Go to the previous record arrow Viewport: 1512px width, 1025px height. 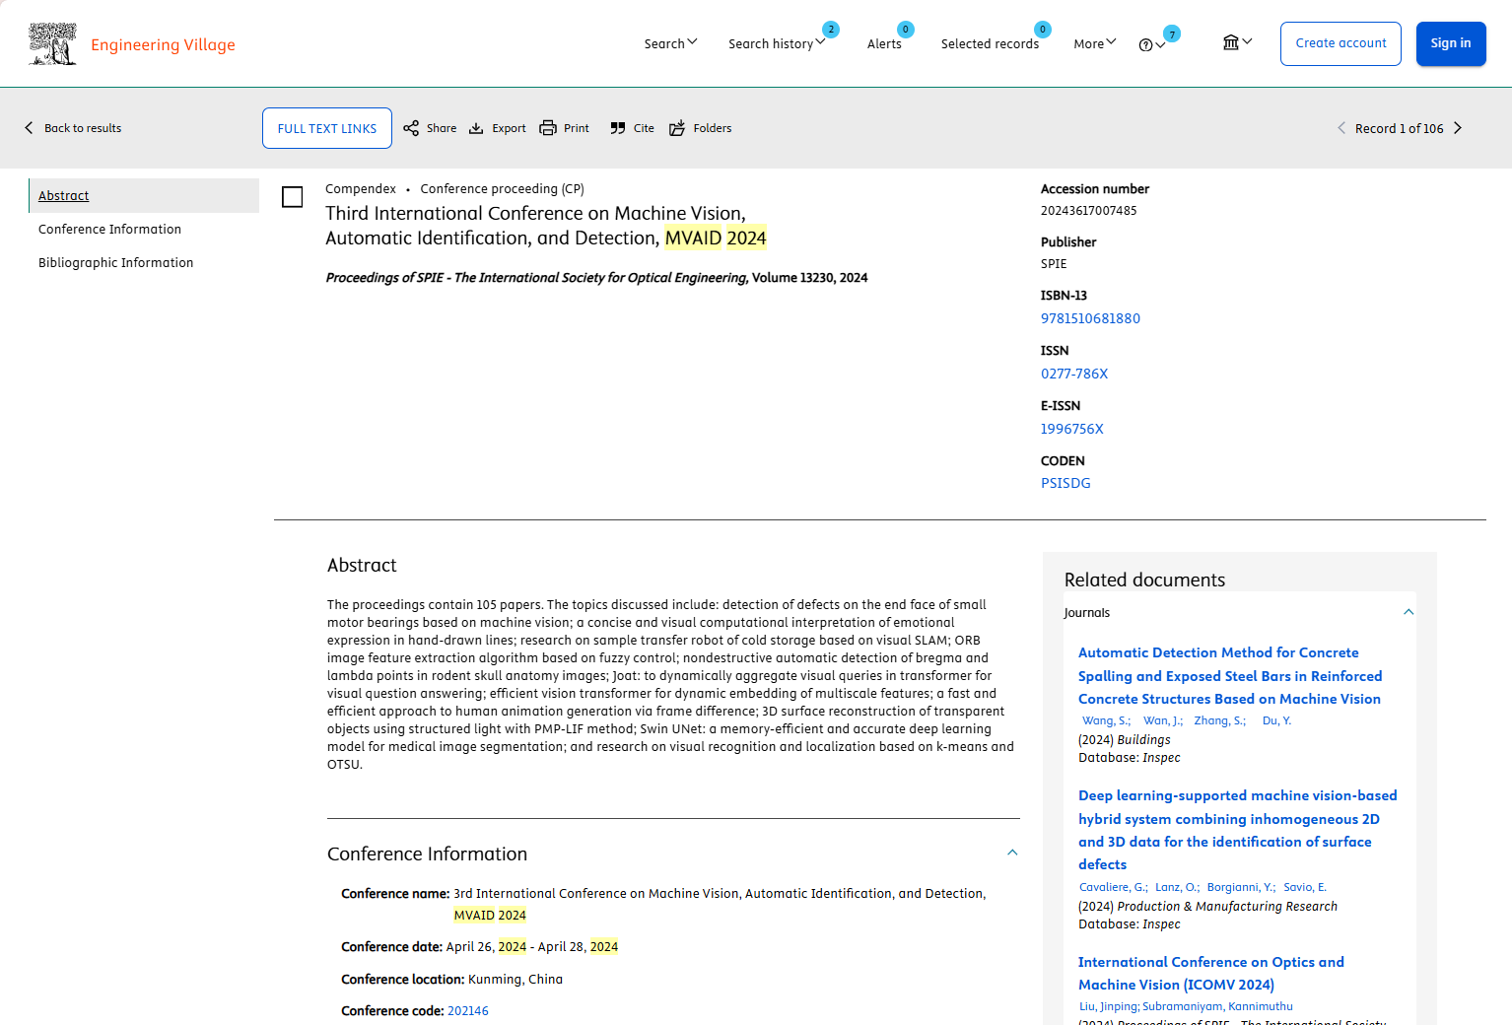pos(1341,128)
